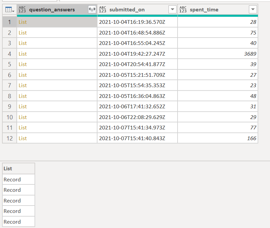
Task: Drill into the List value in row 12
Action: (23, 138)
